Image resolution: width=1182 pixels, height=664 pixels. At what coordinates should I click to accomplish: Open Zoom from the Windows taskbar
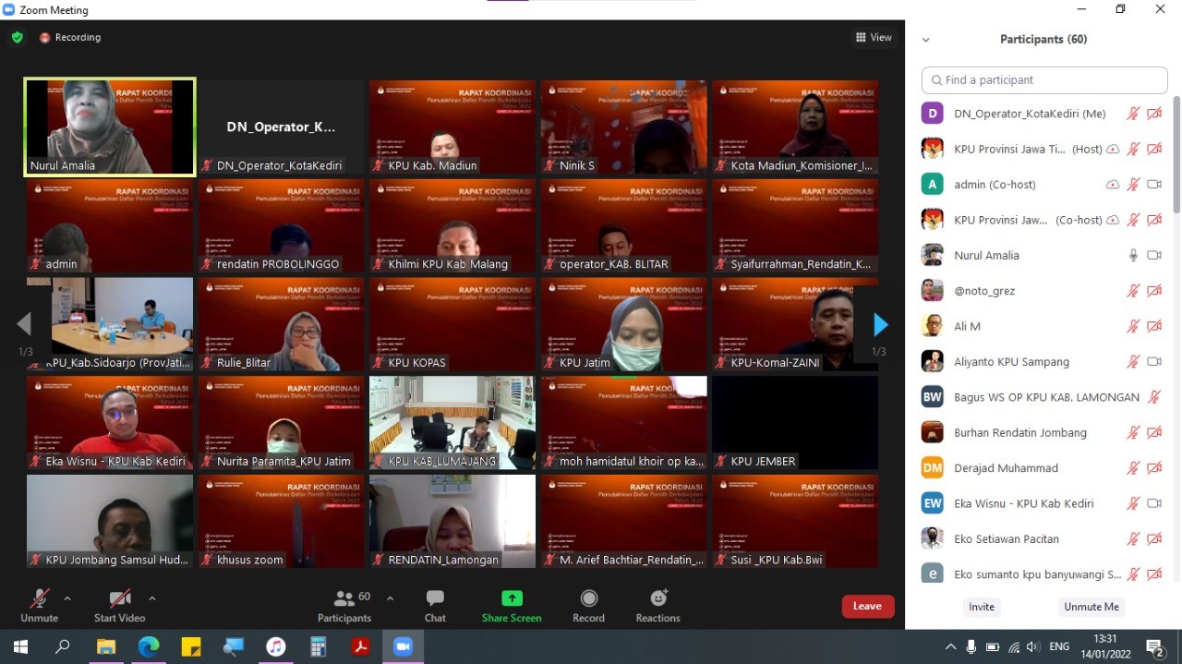pos(403,646)
